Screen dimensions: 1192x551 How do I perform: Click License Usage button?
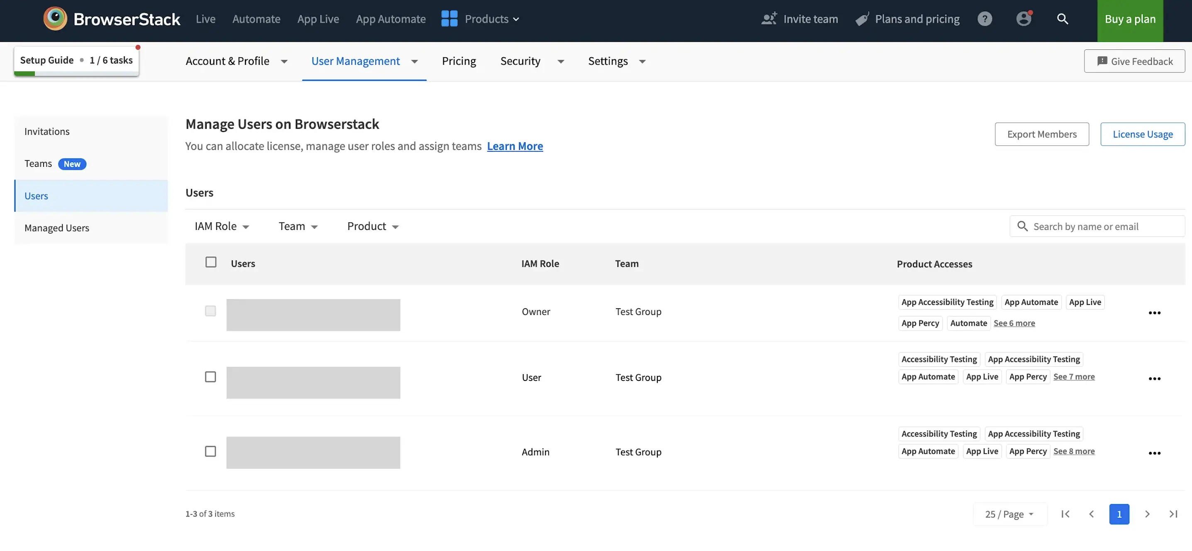pos(1143,134)
